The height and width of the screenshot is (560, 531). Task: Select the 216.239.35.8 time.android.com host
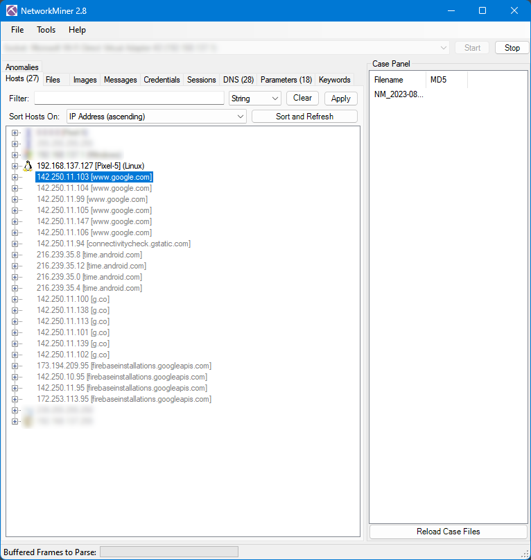89,255
